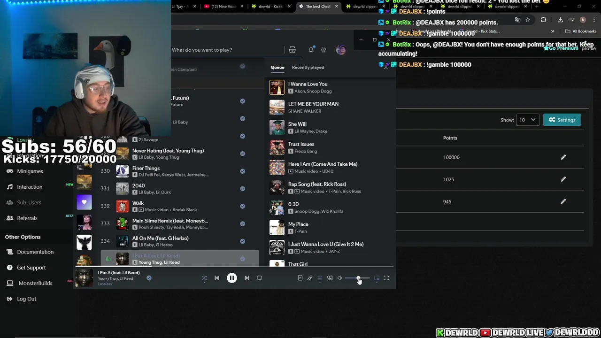Close the Spotify queue panel
Viewport: 601px width, 338px height.
pyautogui.click(x=386, y=68)
